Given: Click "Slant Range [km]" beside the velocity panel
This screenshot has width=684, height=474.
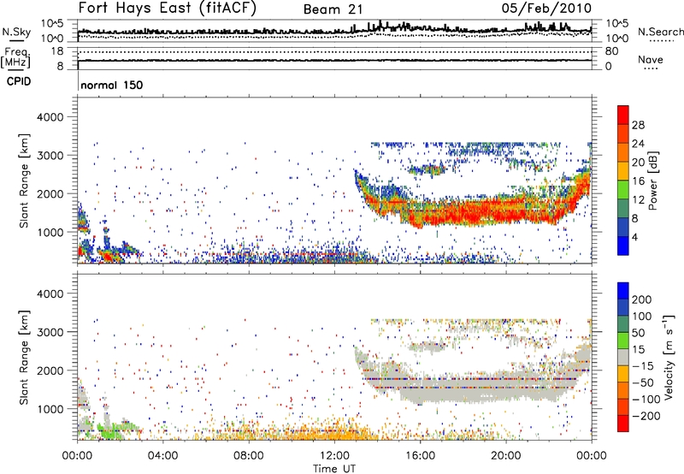Looking at the screenshot, I should pos(25,357).
